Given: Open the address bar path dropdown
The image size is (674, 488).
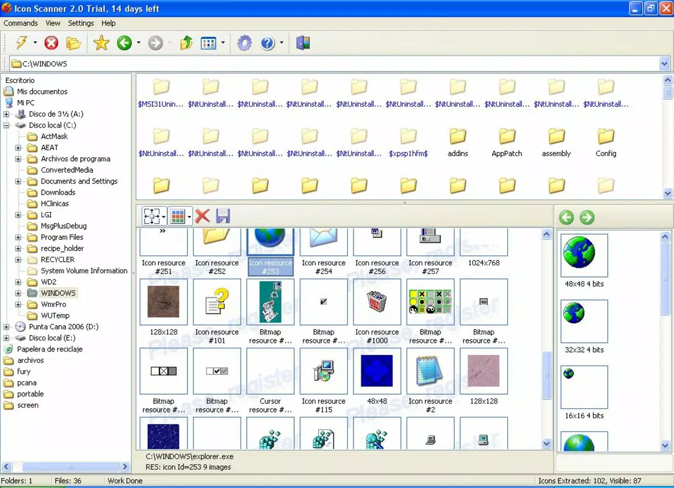Looking at the screenshot, I should [x=664, y=64].
